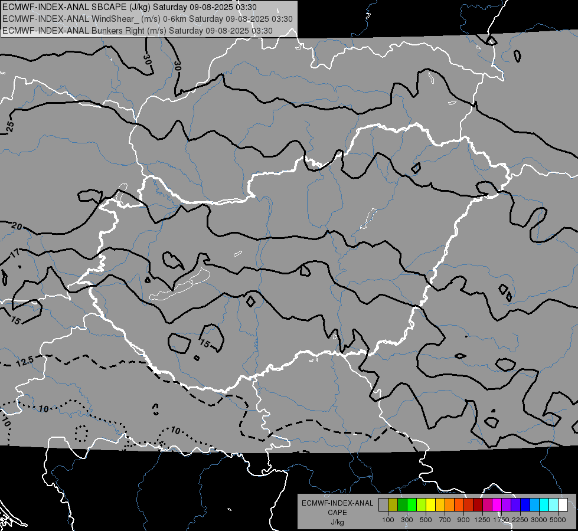
Task: Pick the bright green legend swatch
Action: tap(412, 505)
